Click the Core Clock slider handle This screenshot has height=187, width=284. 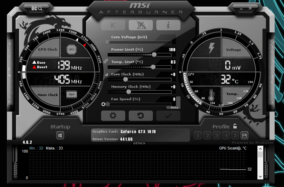(125, 80)
